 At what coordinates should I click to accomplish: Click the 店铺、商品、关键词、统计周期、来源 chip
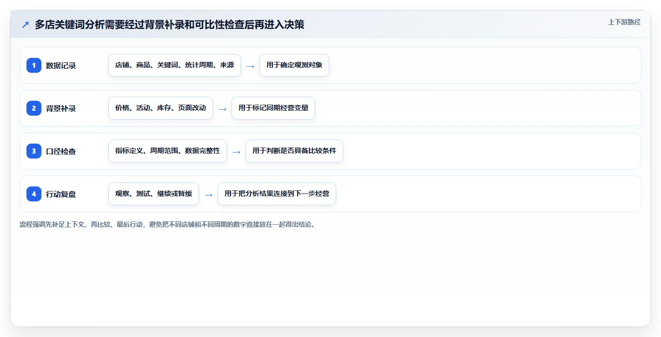[x=175, y=65]
